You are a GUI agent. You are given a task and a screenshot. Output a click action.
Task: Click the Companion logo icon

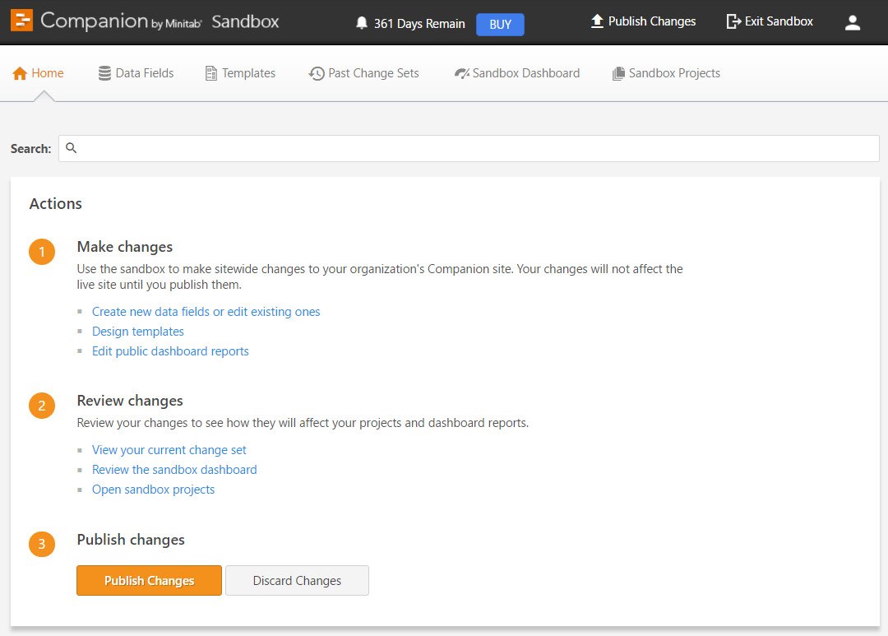coord(22,21)
